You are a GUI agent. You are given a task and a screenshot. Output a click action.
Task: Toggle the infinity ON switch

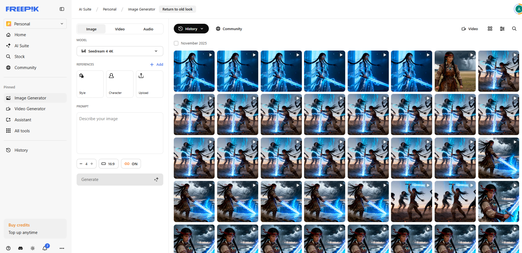click(x=131, y=164)
